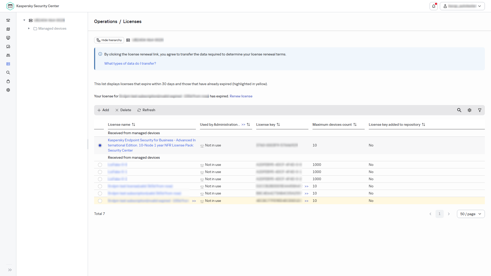The width and height of the screenshot is (491, 276).
Task: Sort by License key added to repository
Action: [x=423, y=124]
